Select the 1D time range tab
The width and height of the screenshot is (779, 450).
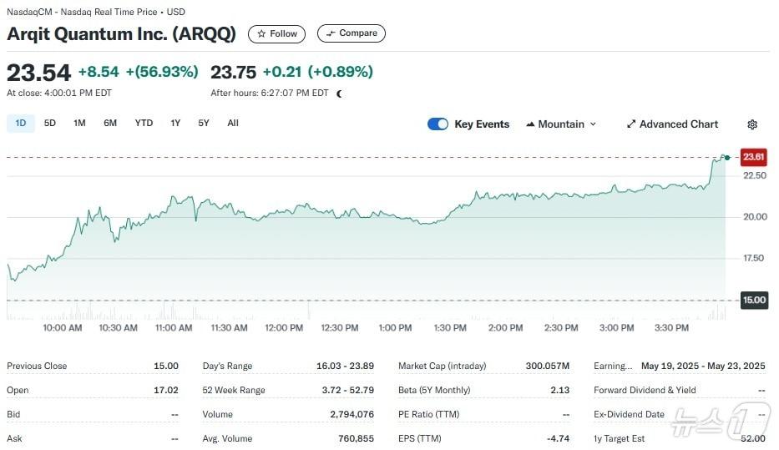[x=21, y=124]
